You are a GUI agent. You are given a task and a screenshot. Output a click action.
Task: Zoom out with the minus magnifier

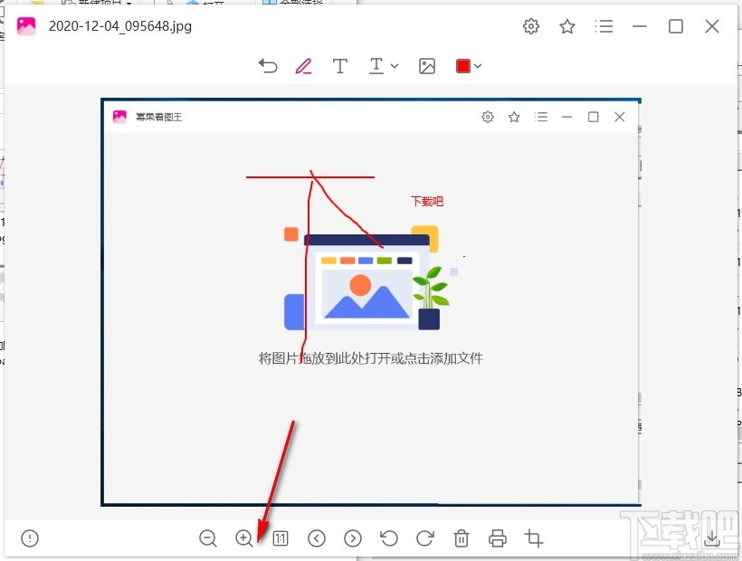click(x=208, y=538)
